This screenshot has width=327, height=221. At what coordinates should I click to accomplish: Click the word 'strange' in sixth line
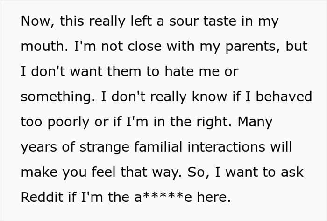point(104,148)
